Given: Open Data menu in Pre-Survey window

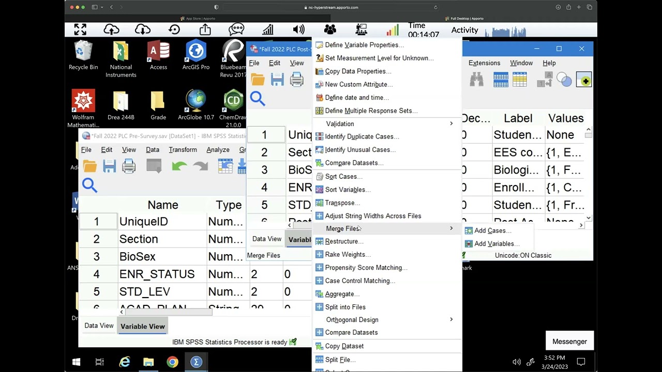Looking at the screenshot, I should (153, 149).
